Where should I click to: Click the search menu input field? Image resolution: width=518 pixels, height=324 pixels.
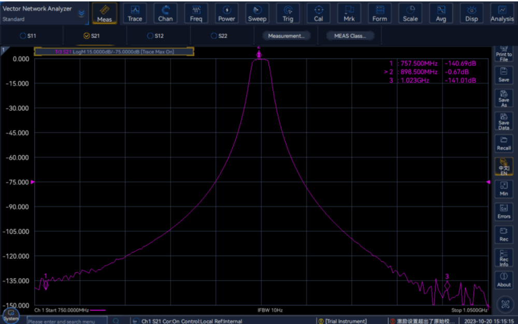(67, 321)
